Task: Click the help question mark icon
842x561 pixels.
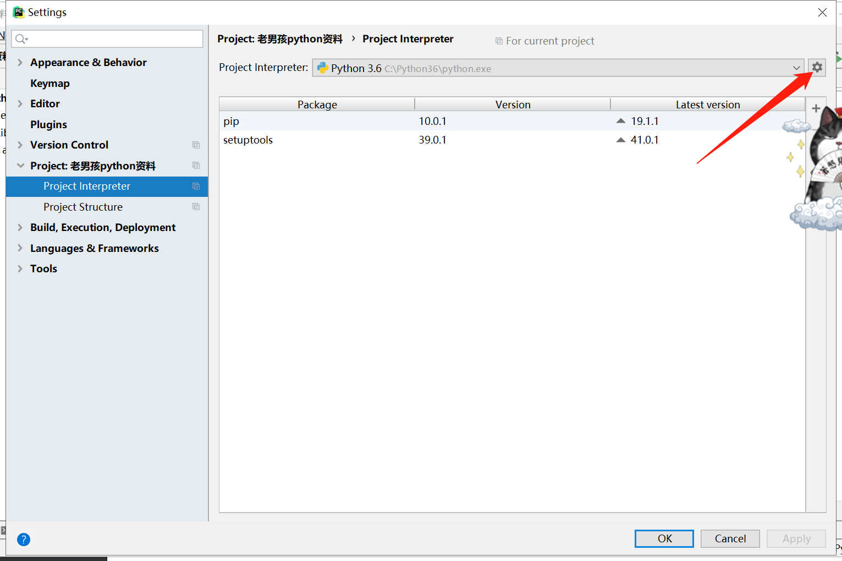Action: [x=24, y=540]
